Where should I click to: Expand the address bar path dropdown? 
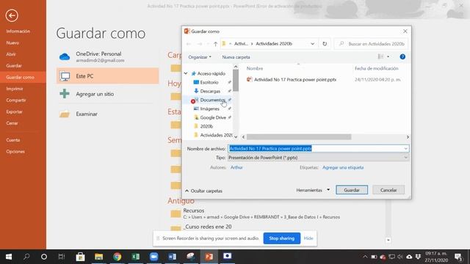(x=312, y=44)
